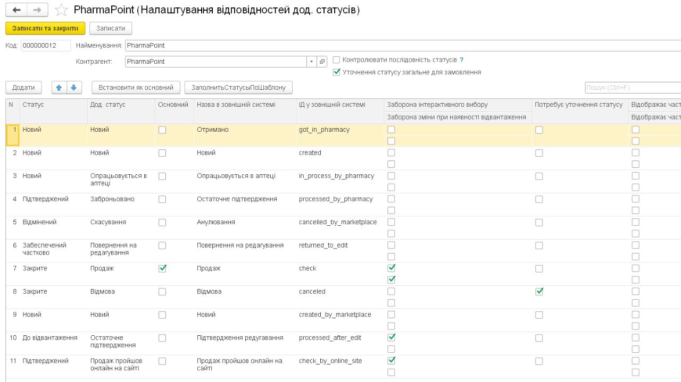Click help question mark next to status sequence
The width and height of the screenshot is (681, 382).
462,60
